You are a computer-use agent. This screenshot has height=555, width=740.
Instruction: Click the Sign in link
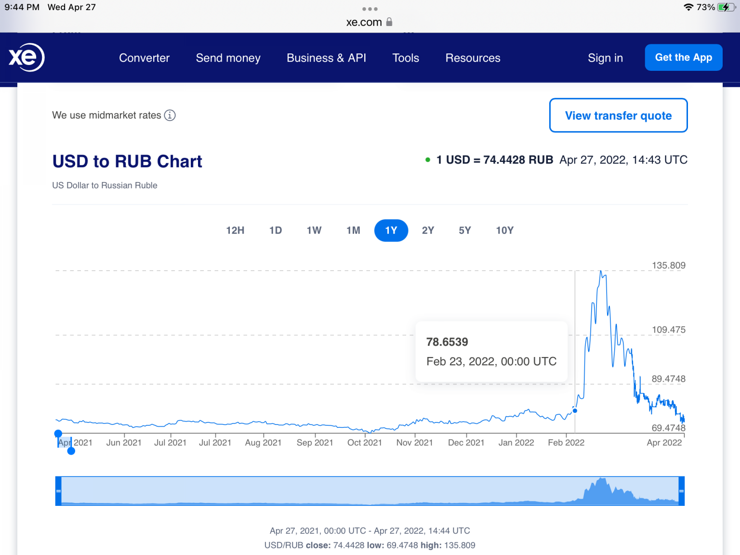[606, 58]
